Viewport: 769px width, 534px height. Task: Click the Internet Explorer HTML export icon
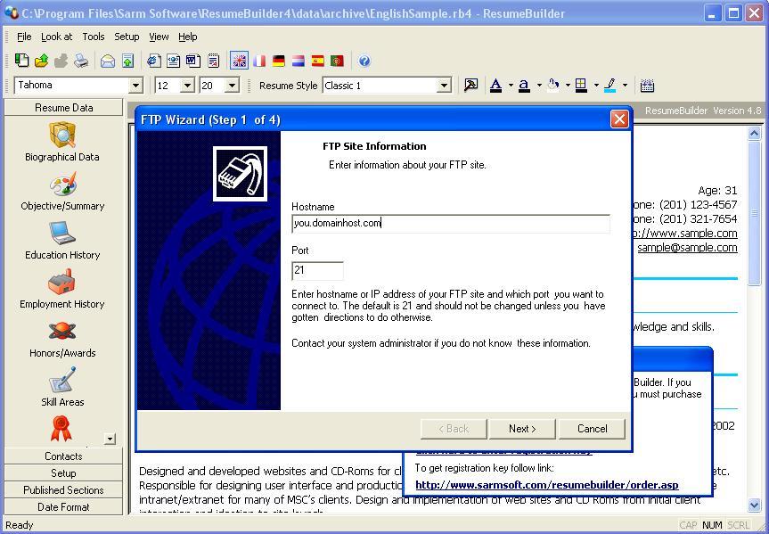[x=154, y=61]
